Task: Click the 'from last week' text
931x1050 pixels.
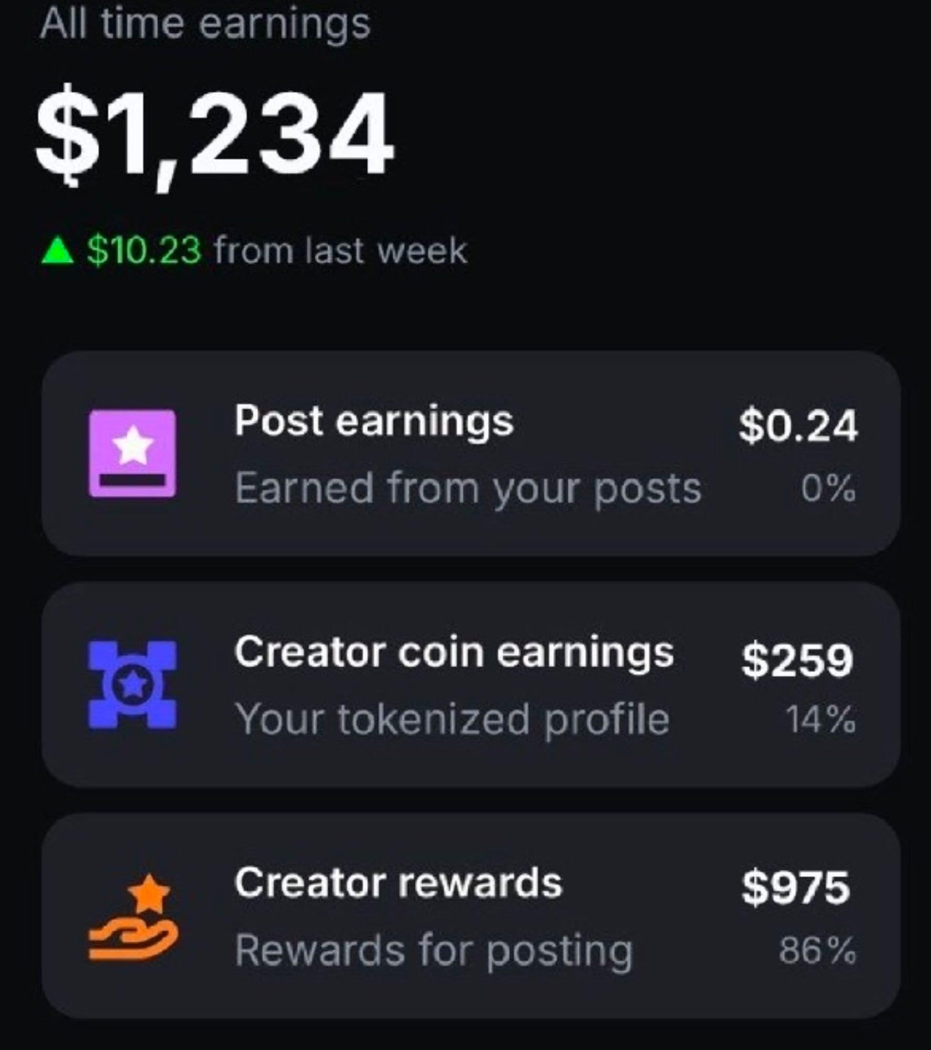Action: [x=340, y=250]
